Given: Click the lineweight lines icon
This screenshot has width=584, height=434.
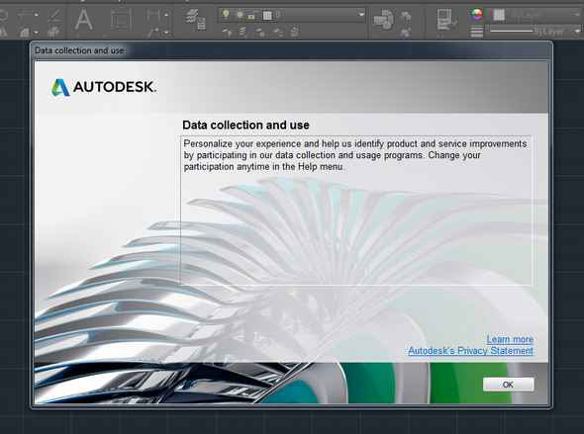Looking at the screenshot, I should click(x=477, y=32).
